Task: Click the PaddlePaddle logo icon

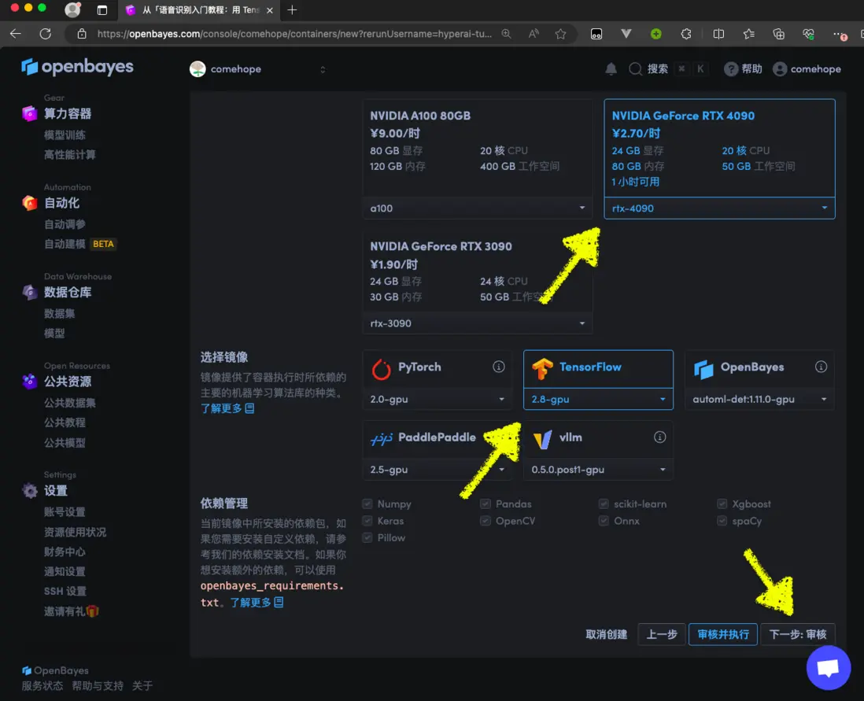Action: 381,439
